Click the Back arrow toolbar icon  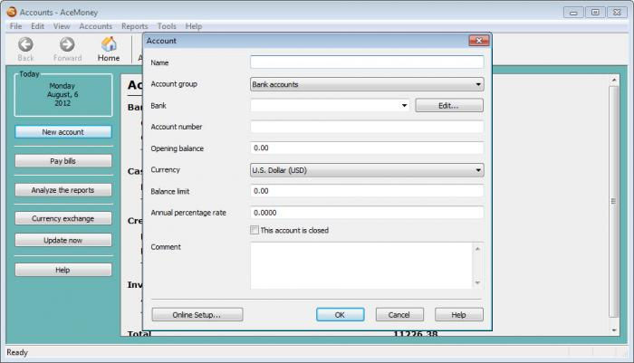click(x=25, y=44)
